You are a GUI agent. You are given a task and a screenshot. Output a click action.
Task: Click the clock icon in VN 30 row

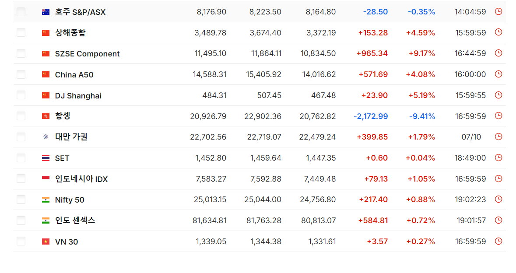(498, 241)
